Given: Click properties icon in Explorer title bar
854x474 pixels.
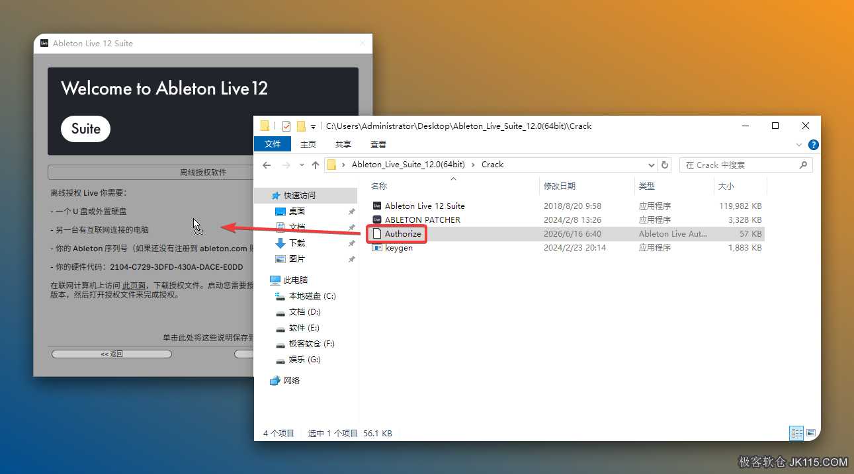Looking at the screenshot, I should (x=286, y=126).
